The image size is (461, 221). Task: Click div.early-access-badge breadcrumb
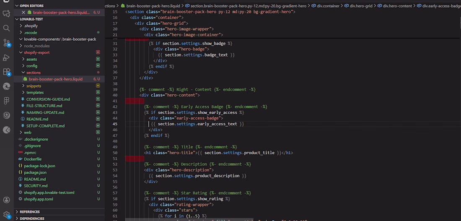442,6
